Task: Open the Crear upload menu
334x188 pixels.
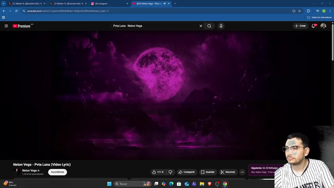Action: click(x=300, y=26)
